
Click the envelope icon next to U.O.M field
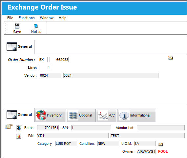[x=160, y=144]
